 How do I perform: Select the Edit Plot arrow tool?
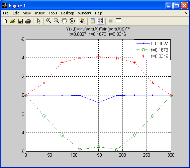39,21
